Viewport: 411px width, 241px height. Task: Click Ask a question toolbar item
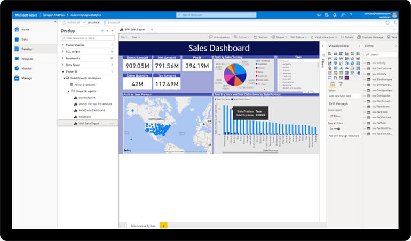point(219,37)
